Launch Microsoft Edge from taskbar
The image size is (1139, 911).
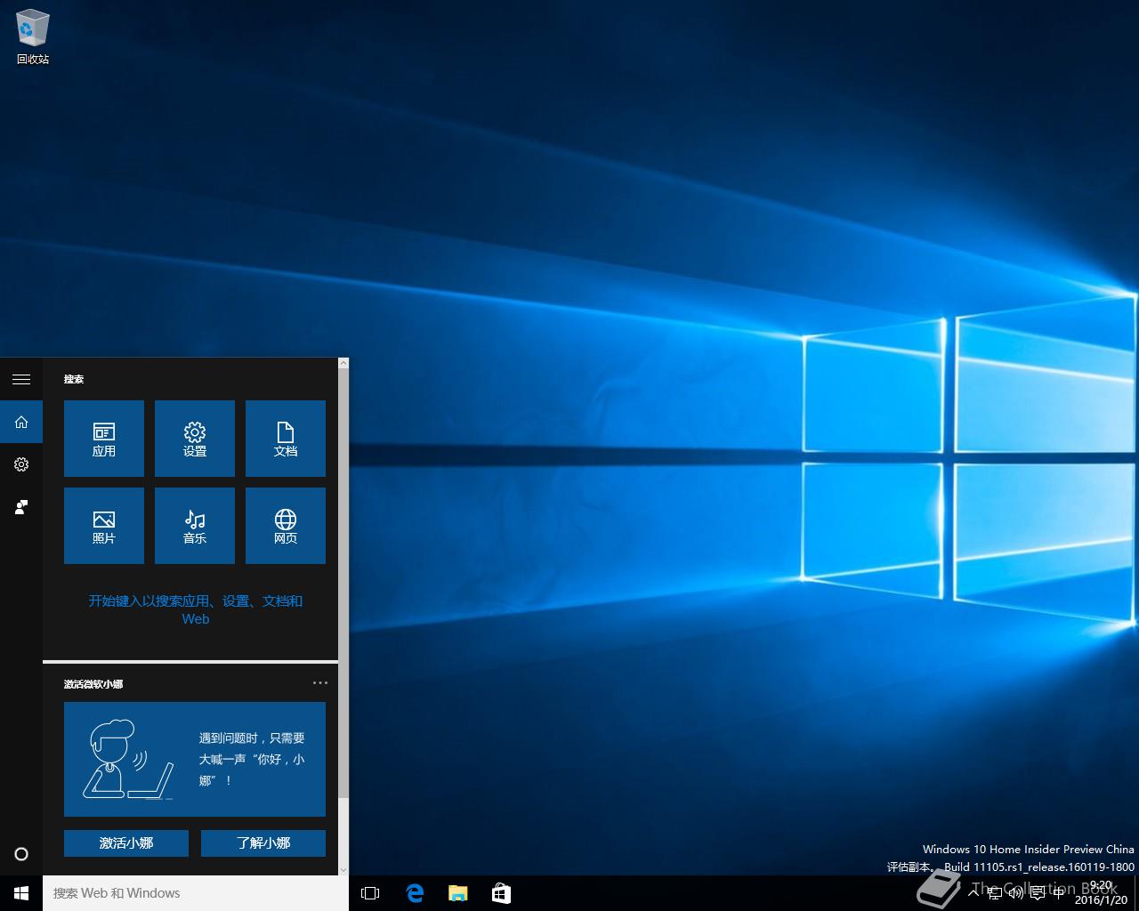[415, 893]
